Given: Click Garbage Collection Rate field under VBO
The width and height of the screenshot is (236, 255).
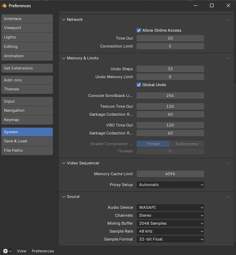Looking at the screenshot, I should [170, 133].
